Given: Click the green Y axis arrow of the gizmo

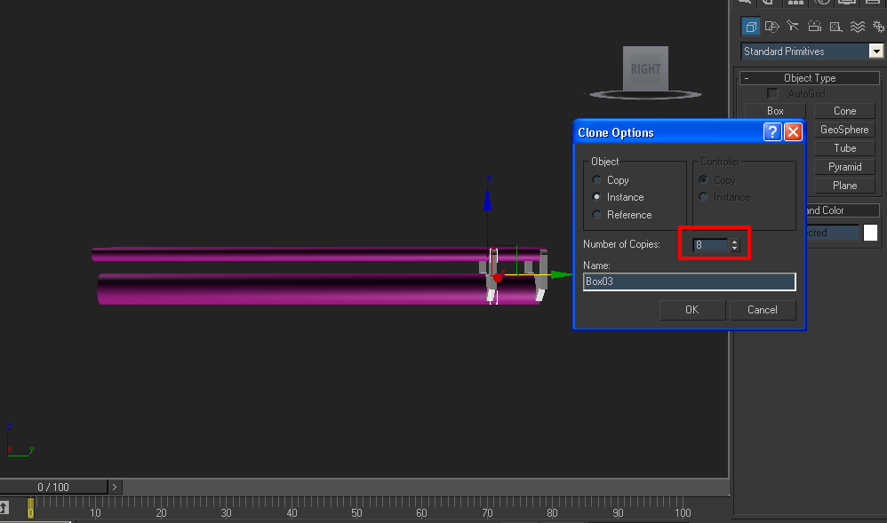Looking at the screenshot, I should click(561, 274).
